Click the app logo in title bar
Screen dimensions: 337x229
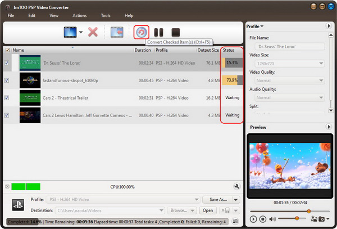coord(8,7)
